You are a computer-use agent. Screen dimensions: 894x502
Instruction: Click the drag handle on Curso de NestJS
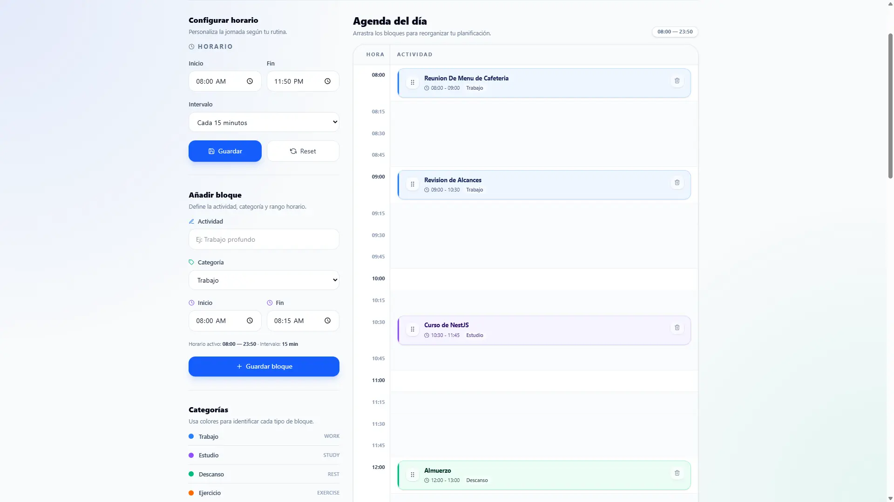pos(413,330)
